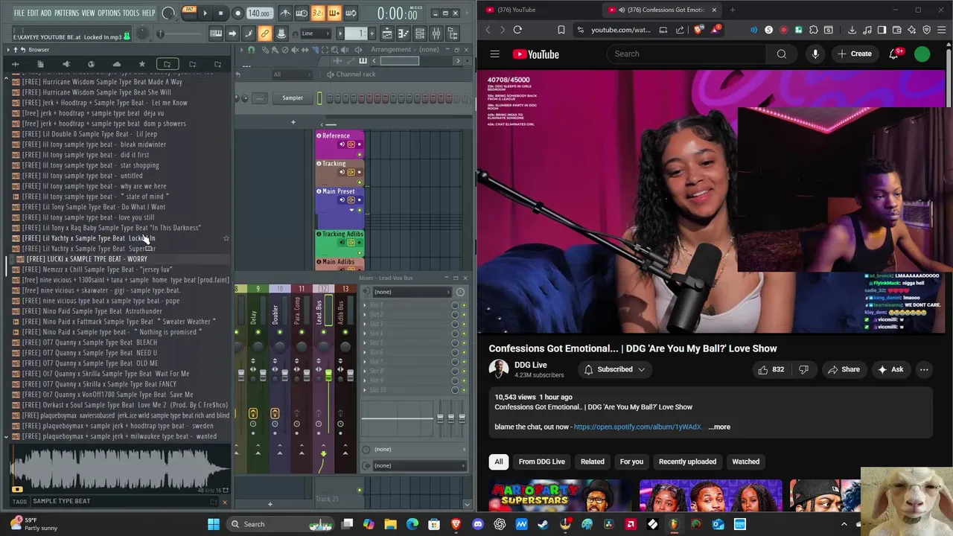Select 'Nino Paid Sample Type Beat Astrothunder'
Screen dimensions: 953x536
click(x=92, y=311)
